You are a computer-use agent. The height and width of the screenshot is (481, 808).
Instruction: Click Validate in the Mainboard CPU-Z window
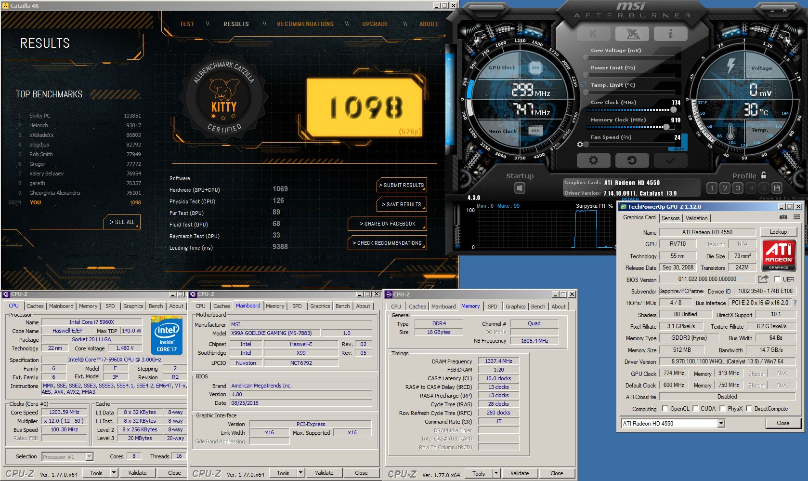pyautogui.click(x=324, y=473)
